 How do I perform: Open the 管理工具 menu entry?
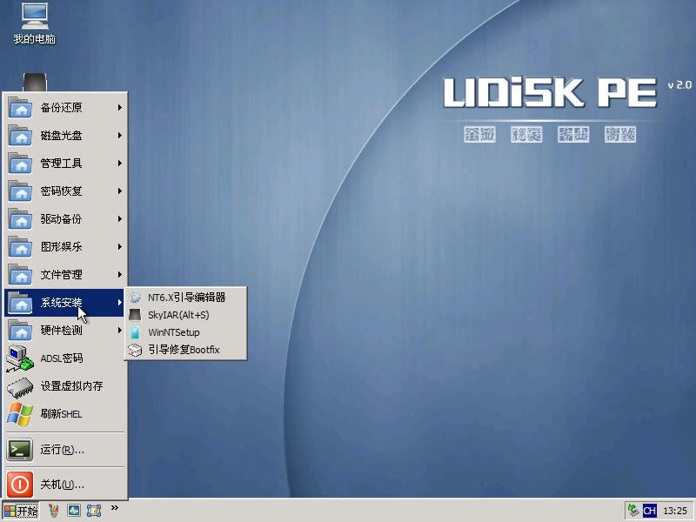pyautogui.click(x=64, y=164)
